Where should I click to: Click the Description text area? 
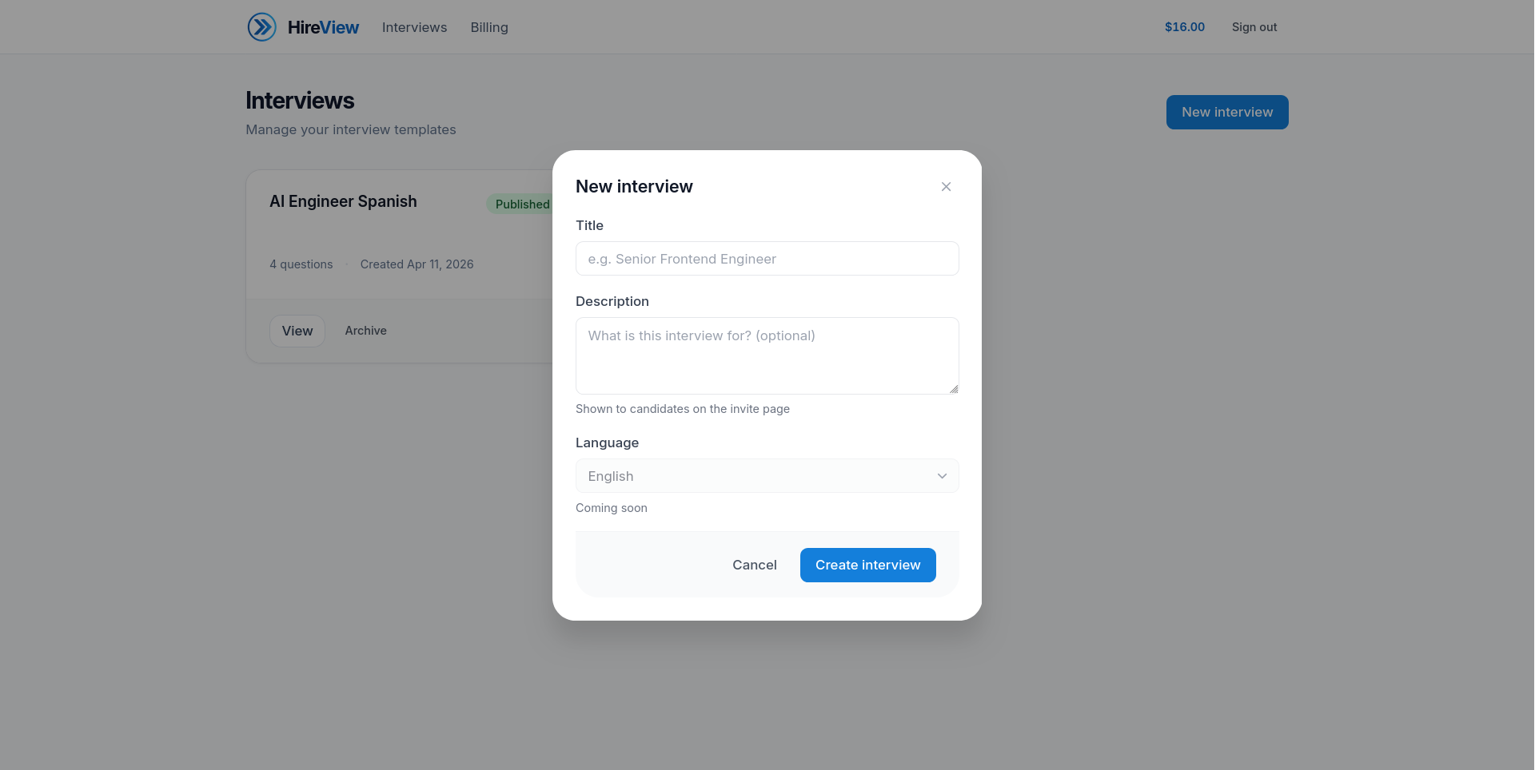coord(767,355)
